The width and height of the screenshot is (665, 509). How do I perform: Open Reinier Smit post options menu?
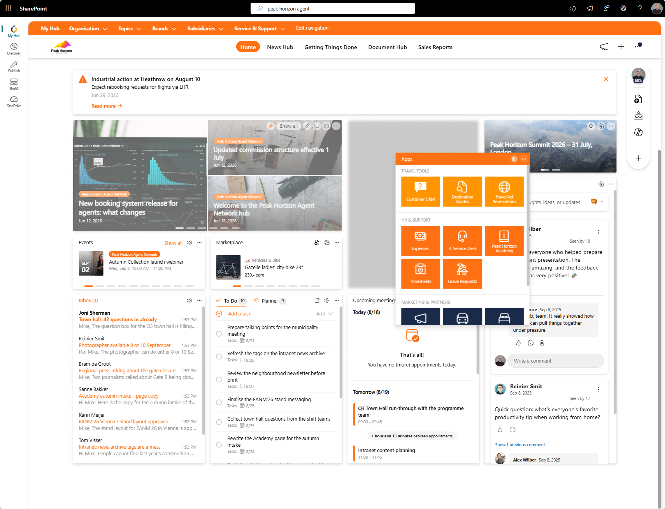(x=598, y=389)
